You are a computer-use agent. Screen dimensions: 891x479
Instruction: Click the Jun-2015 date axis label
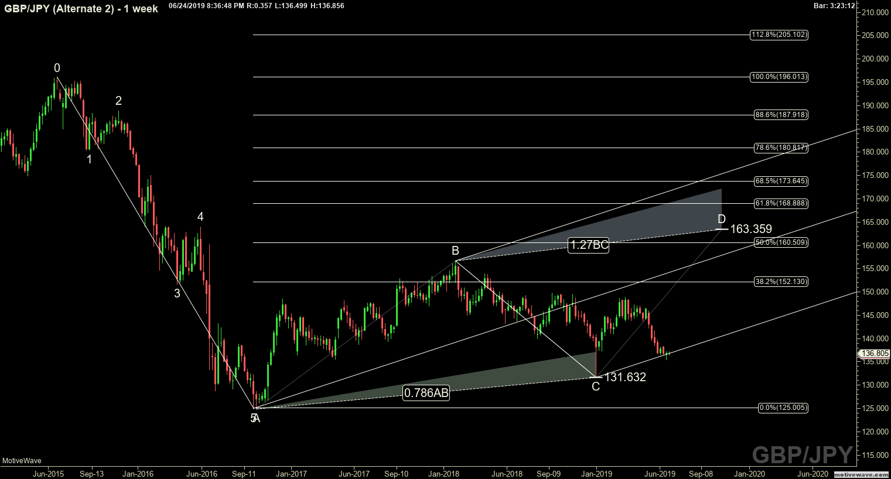pos(48,474)
